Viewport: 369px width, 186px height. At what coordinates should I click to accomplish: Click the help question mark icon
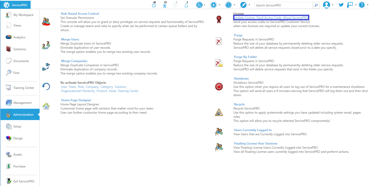point(362,5)
